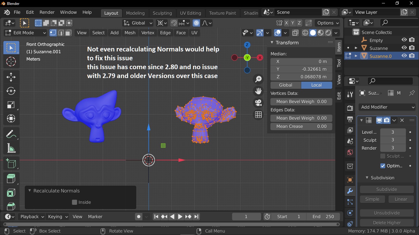Click the Subdivide button
This screenshot has height=235, width=419.
pyautogui.click(x=387, y=189)
